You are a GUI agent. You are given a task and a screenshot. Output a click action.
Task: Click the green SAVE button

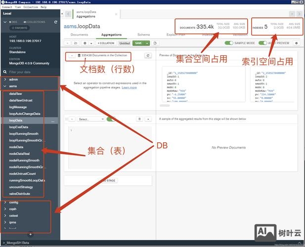138,43
